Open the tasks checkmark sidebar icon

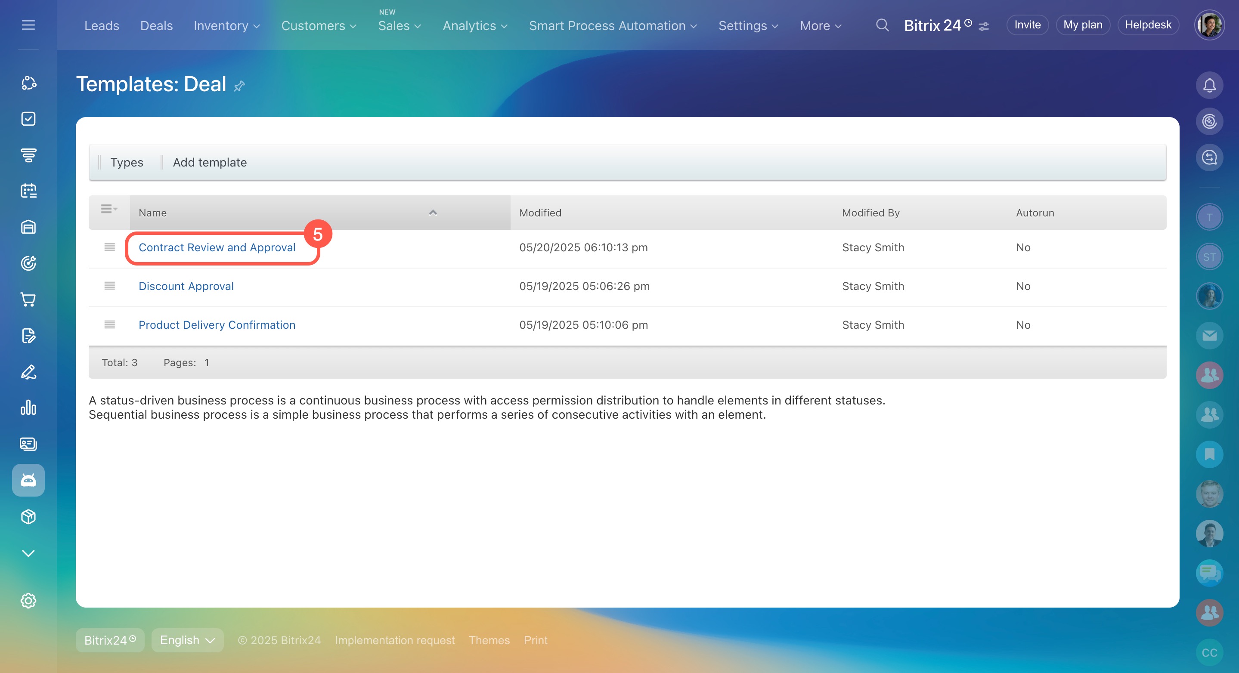click(x=28, y=119)
